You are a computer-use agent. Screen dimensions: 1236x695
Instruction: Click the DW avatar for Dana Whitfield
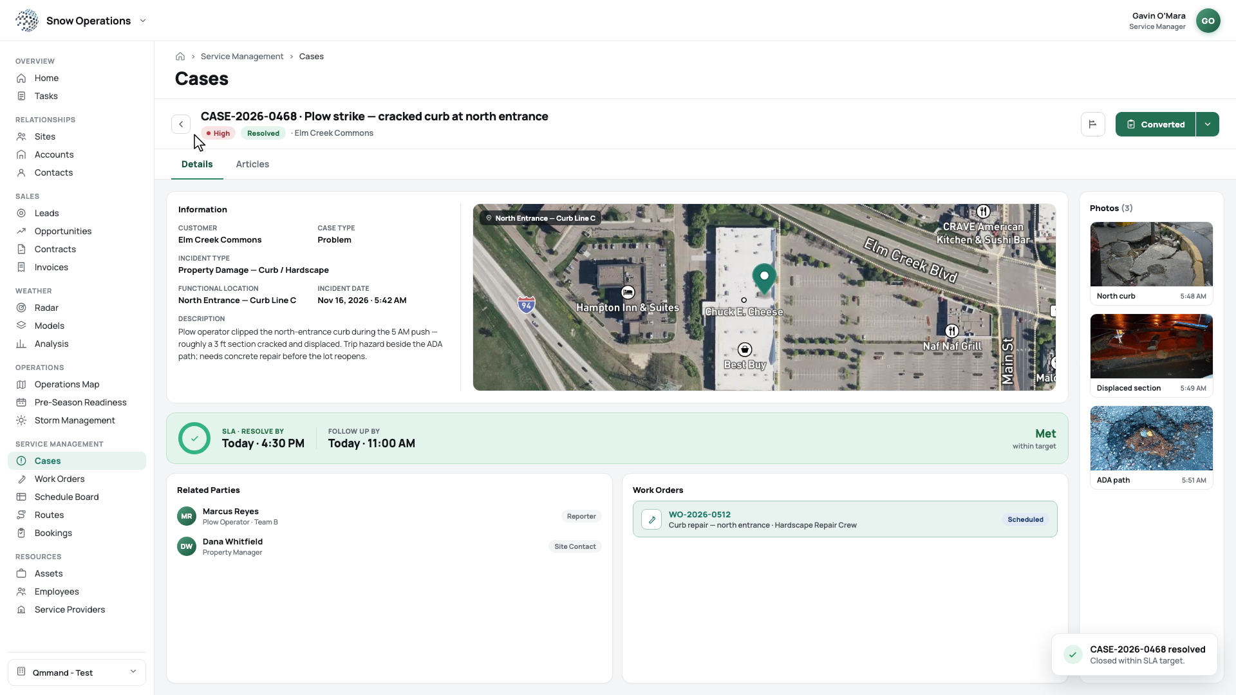point(187,546)
